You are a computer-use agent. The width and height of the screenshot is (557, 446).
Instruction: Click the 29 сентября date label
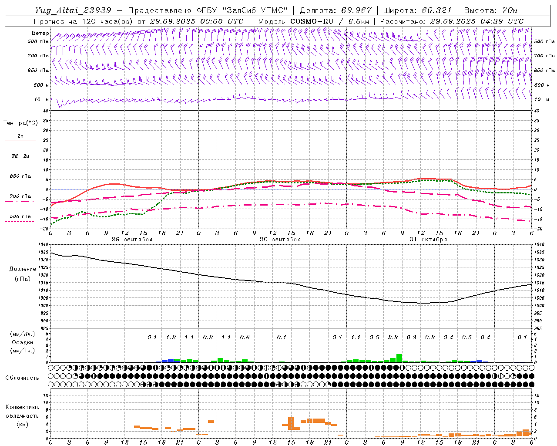[132, 240]
